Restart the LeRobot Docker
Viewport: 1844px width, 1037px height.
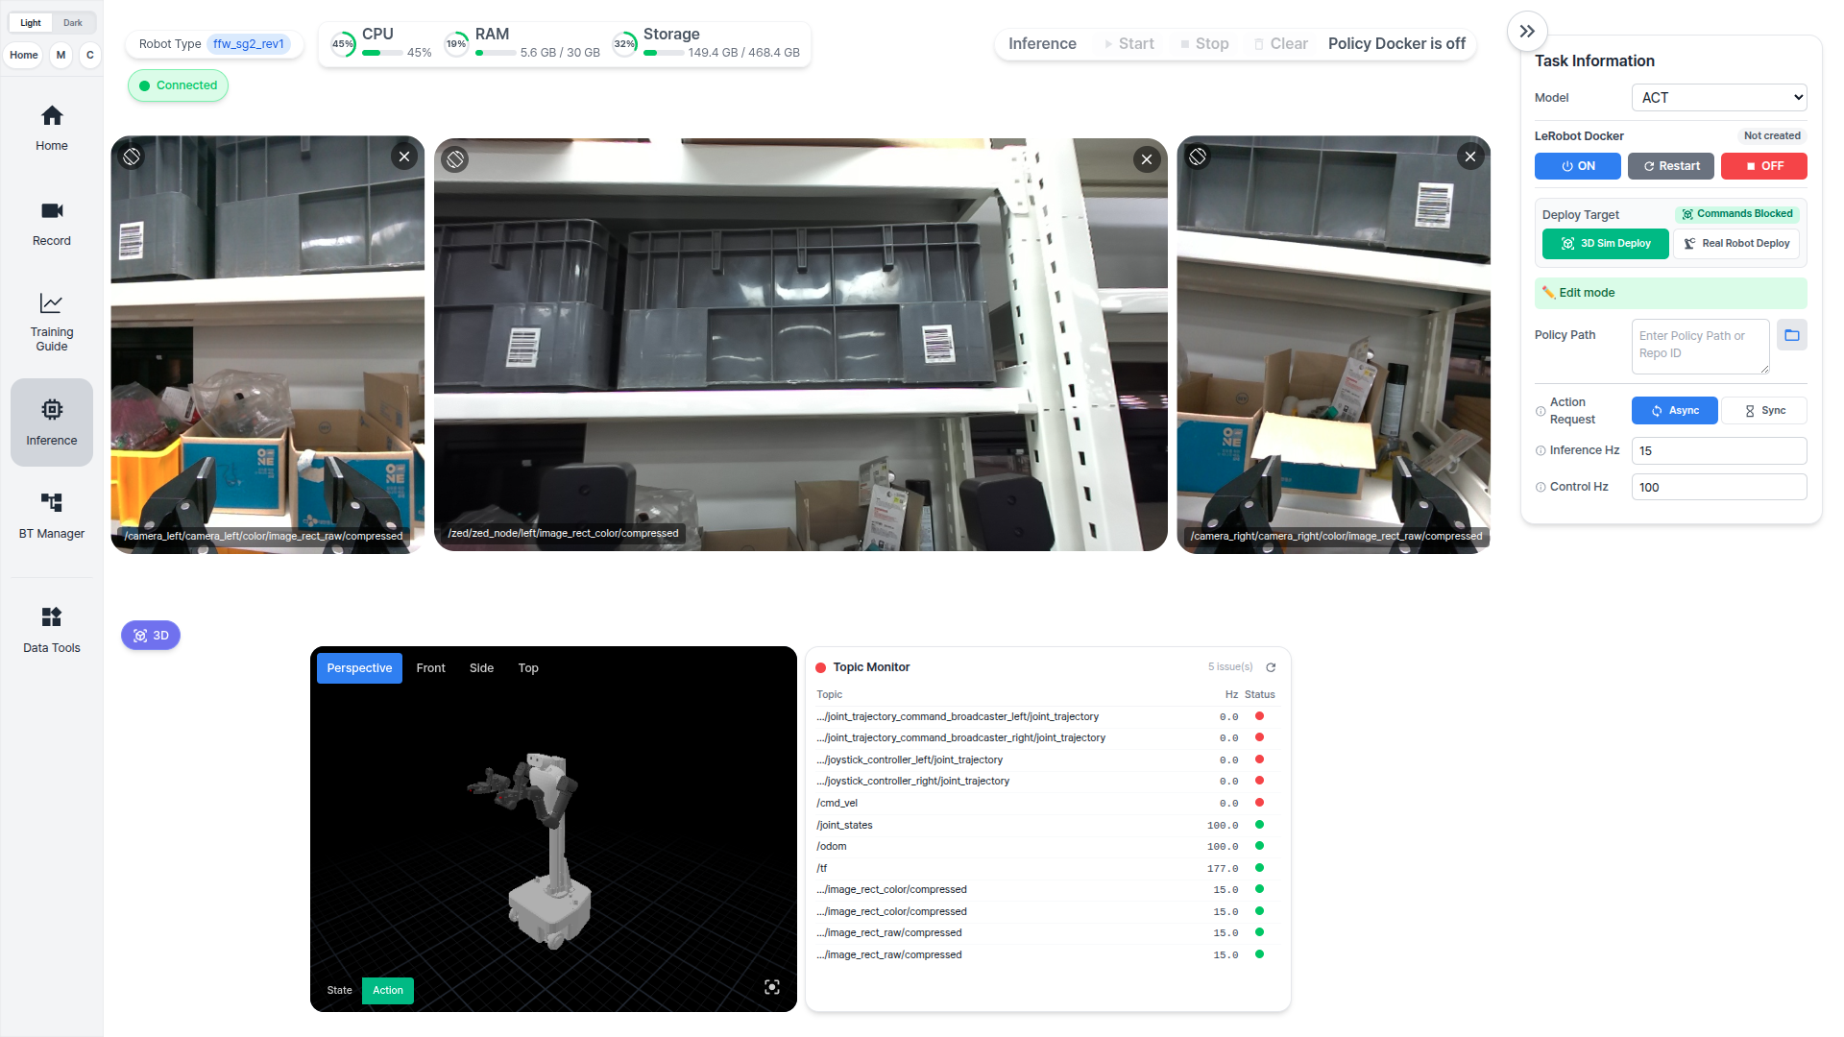(1671, 166)
